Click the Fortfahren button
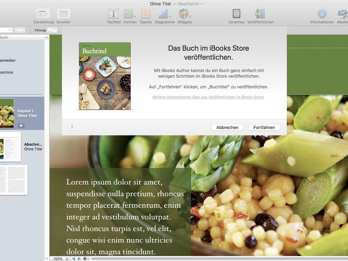Image resolution: width=348 pixels, height=261 pixels. pos(264,127)
